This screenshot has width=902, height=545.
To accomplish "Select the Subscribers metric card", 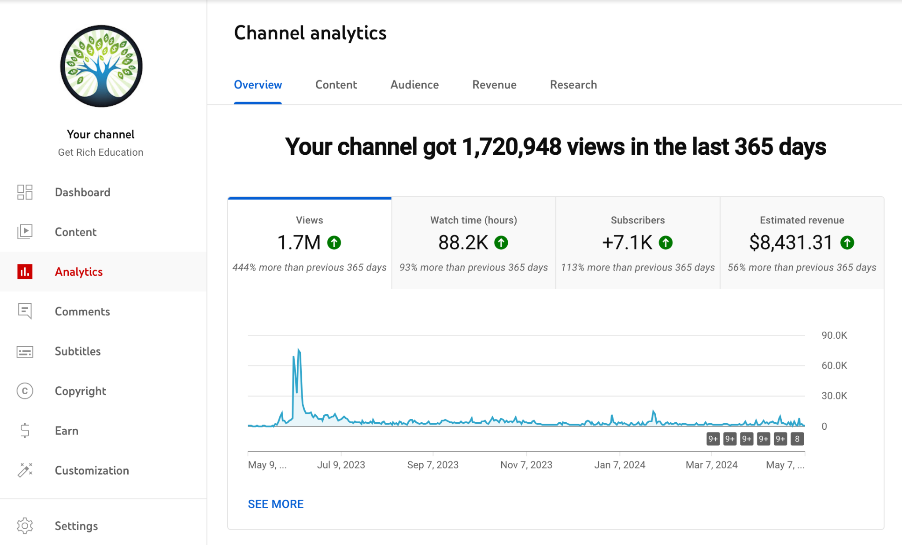I will tap(638, 243).
